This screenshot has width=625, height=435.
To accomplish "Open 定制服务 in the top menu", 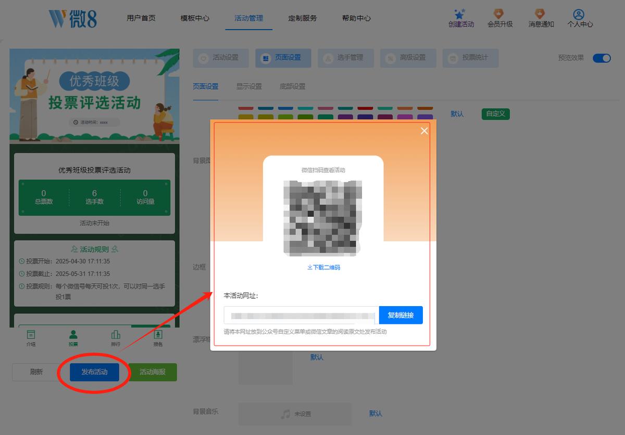I will pos(303,18).
